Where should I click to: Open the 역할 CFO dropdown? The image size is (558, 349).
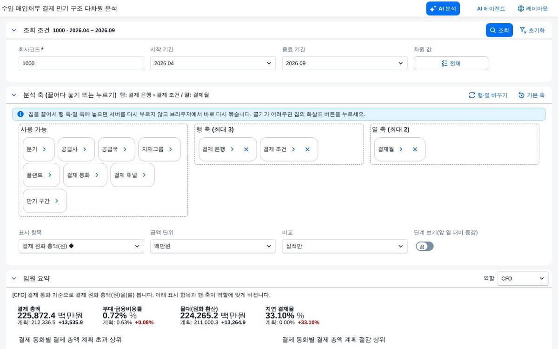tap(523, 278)
